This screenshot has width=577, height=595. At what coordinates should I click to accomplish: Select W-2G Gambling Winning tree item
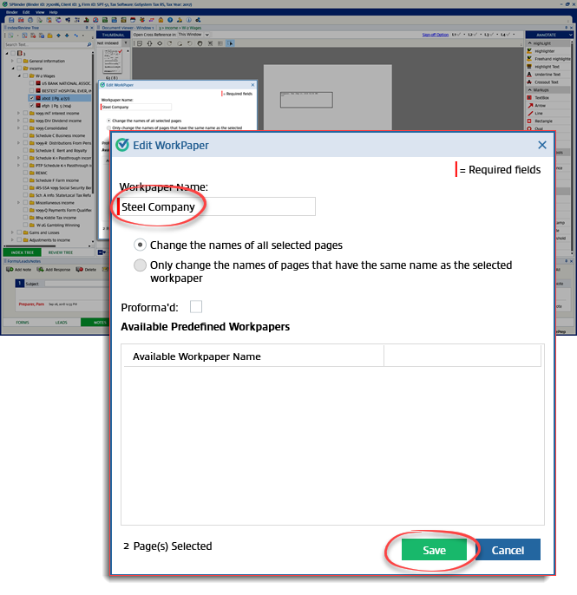point(57,225)
